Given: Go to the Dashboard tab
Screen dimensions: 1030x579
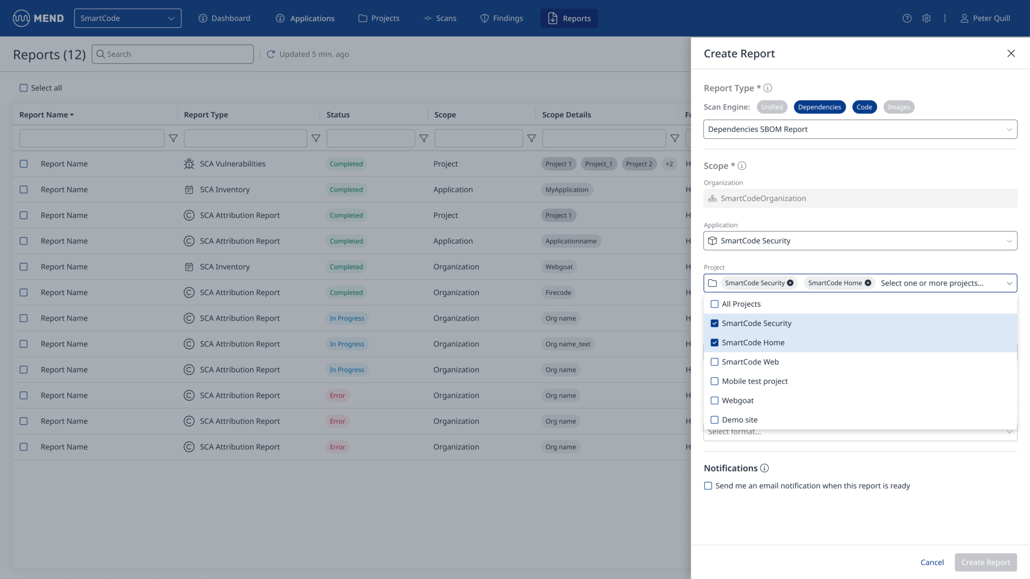Looking at the screenshot, I should pyautogui.click(x=224, y=18).
